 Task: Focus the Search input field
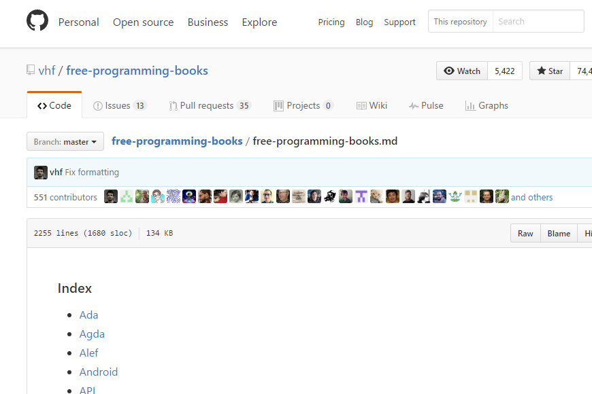(538, 22)
